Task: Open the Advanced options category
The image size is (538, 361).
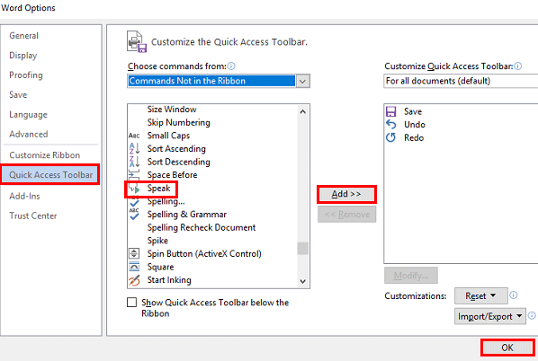Action: (29, 135)
